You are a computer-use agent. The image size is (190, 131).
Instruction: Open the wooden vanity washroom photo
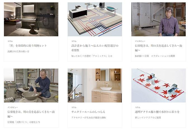pyautogui.click(x=95, y=85)
